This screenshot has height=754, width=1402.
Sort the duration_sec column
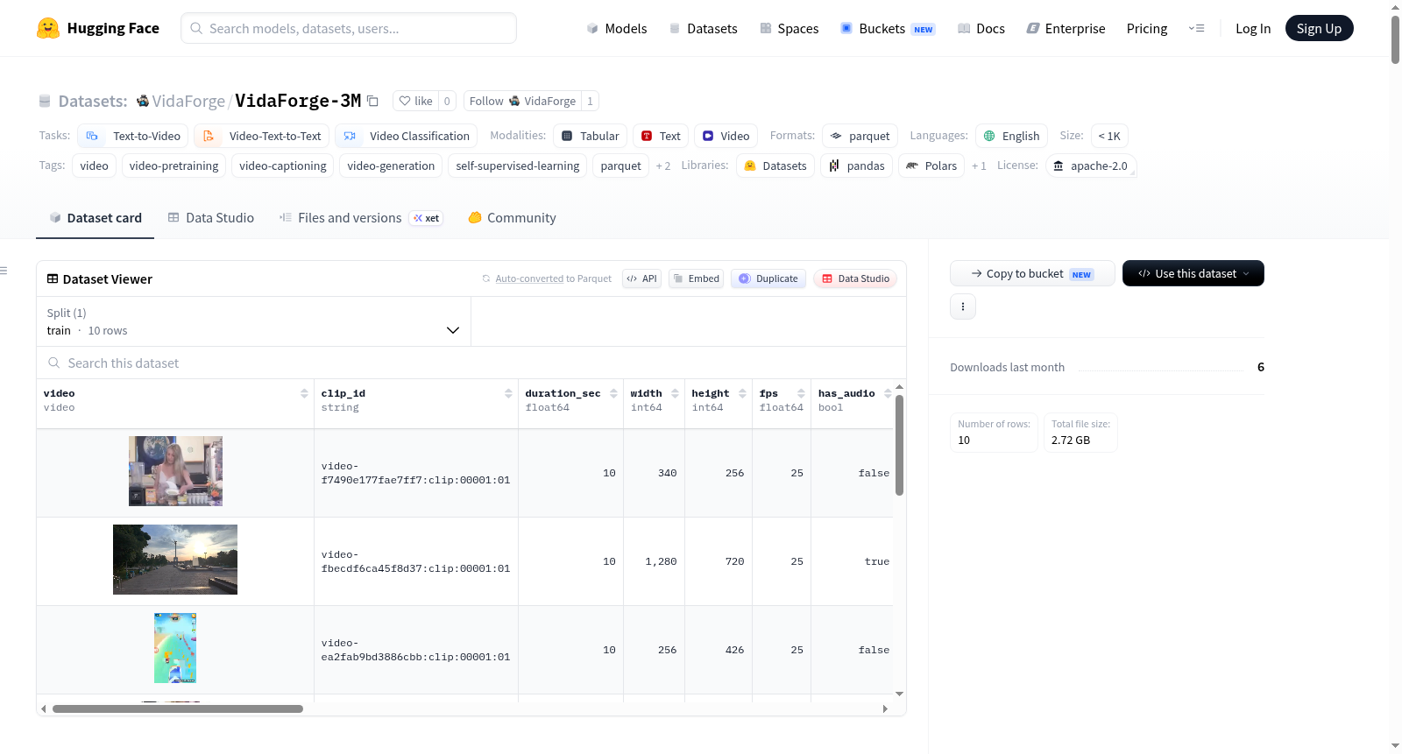pos(613,393)
